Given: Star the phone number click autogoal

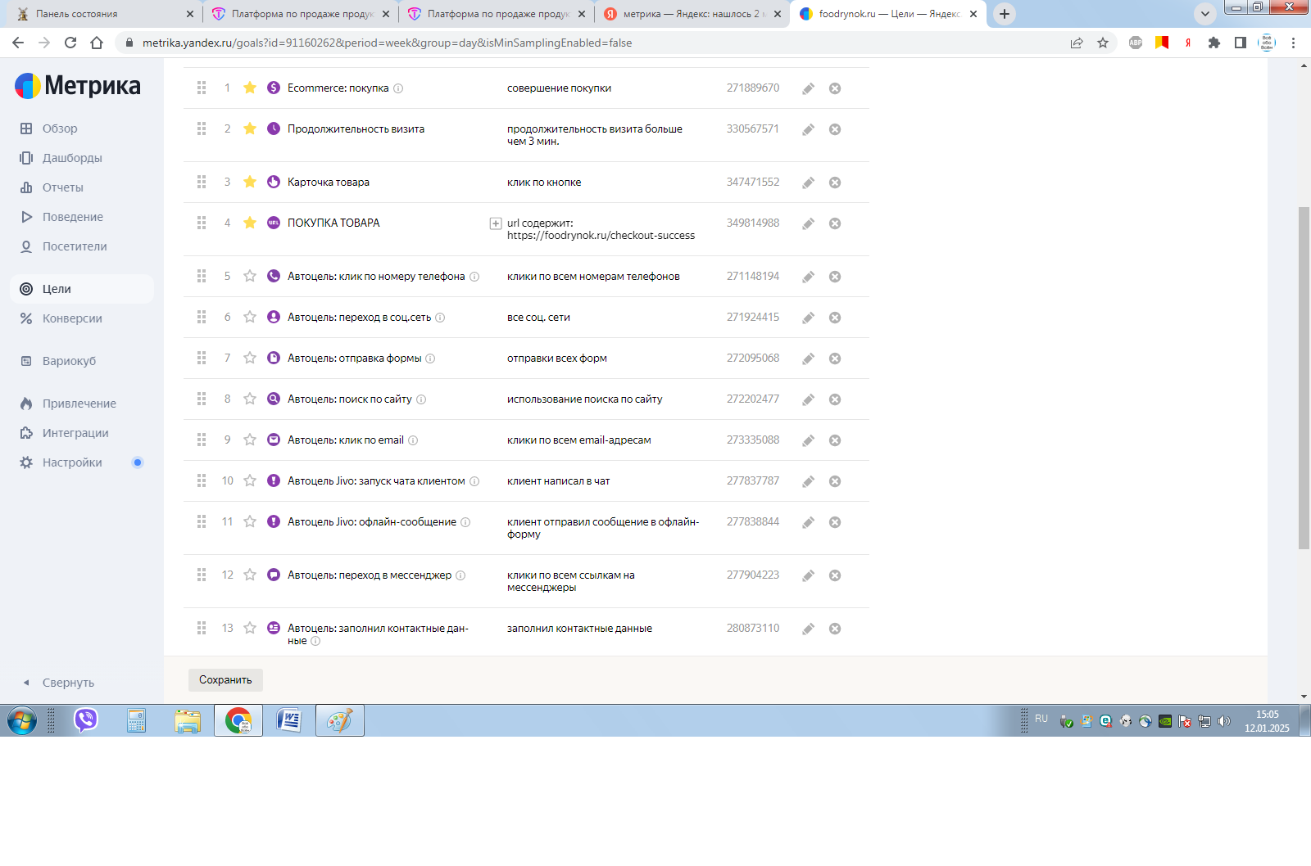Looking at the screenshot, I should (250, 276).
